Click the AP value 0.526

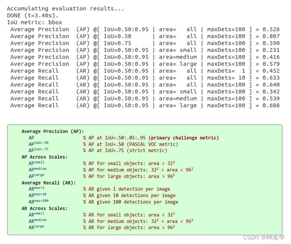271,30
